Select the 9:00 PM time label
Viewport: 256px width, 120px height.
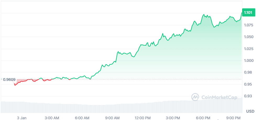click(234, 118)
